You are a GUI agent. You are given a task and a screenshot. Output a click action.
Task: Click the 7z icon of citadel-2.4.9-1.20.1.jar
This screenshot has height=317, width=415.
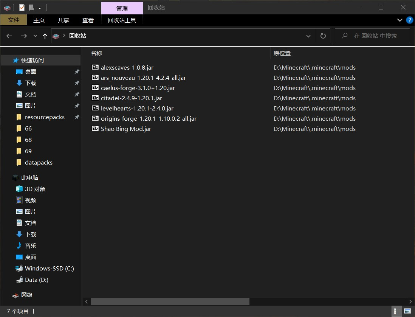click(x=95, y=98)
